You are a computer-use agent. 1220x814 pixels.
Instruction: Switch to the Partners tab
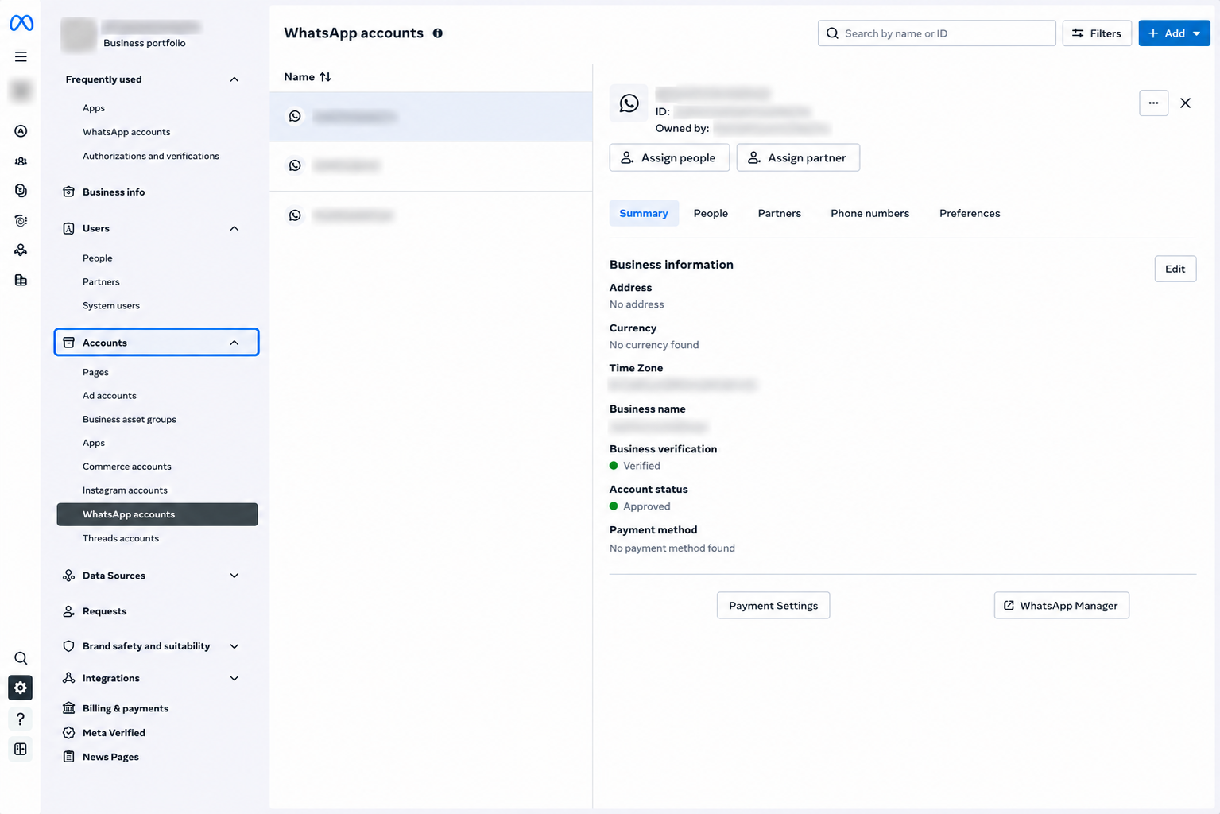pos(780,213)
